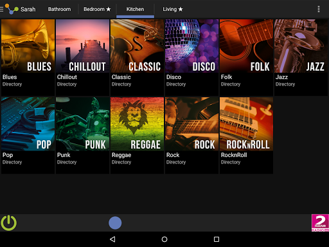329x247 pixels.
Task: Open the hamburger navigation menu
Action: click(x=1, y=9)
